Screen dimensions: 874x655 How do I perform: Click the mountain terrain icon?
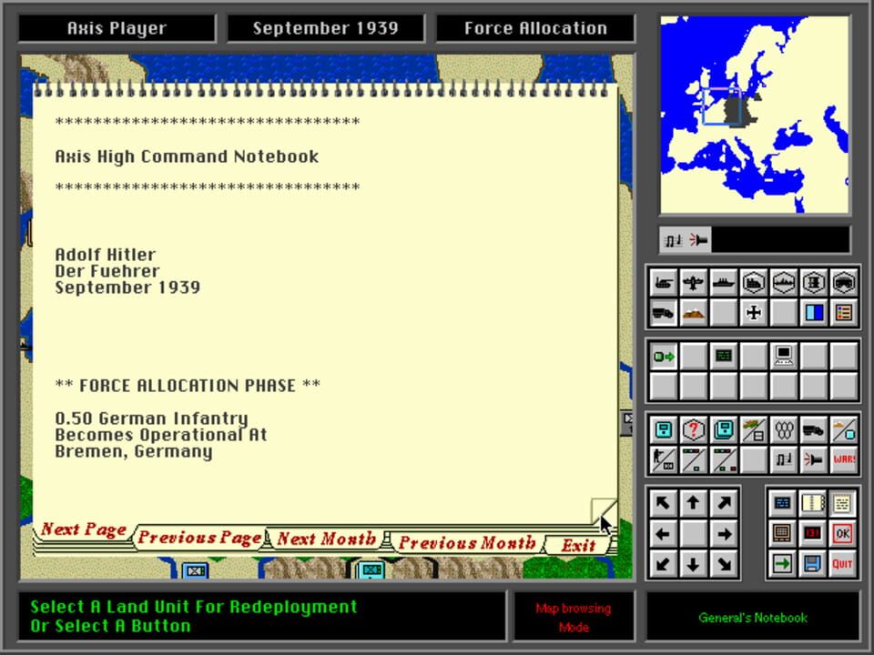694,313
